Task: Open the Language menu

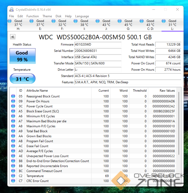Action: (x=82, y=16)
